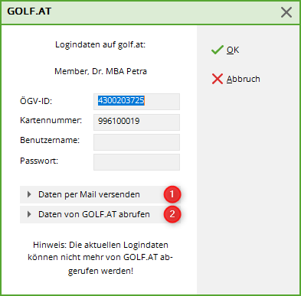Click the GOLF.AT window title
Screen dimensions: 301x296
[29, 11]
